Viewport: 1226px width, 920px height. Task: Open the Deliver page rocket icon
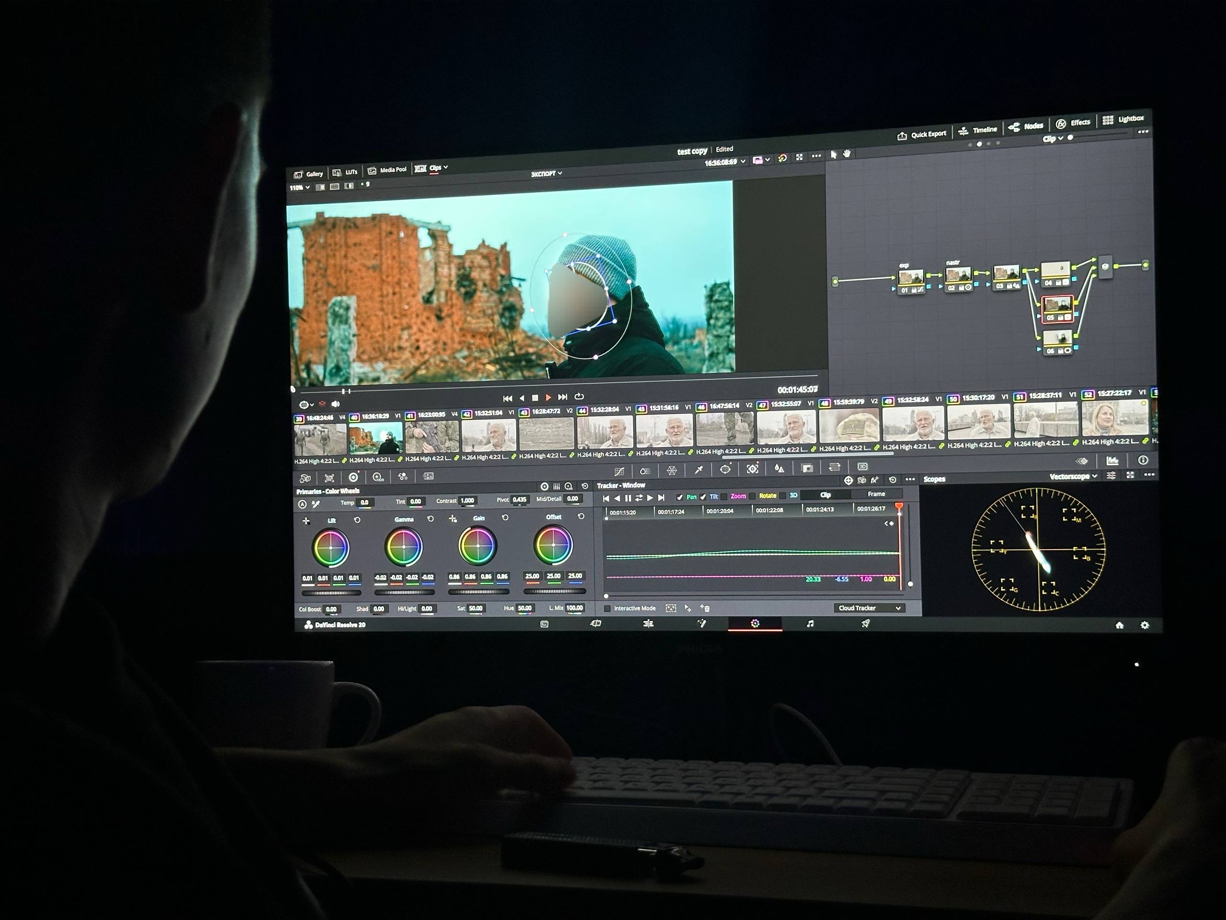click(x=865, y=624)
